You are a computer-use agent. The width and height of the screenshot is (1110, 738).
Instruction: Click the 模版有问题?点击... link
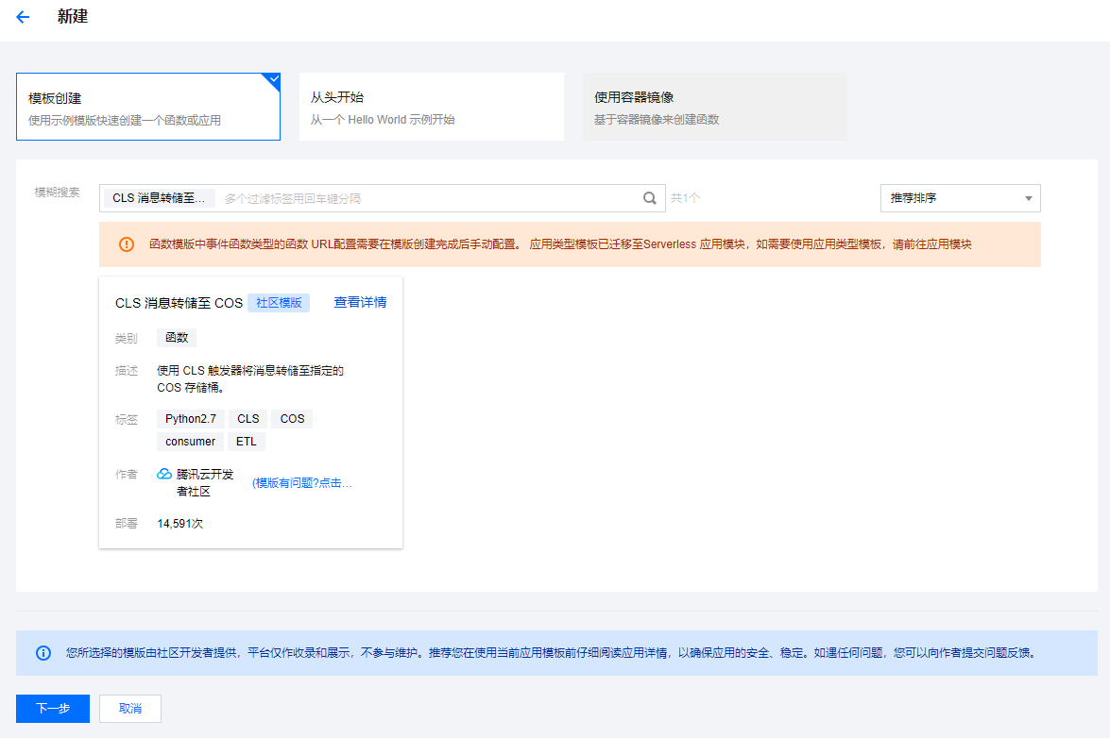click(302, 483)
